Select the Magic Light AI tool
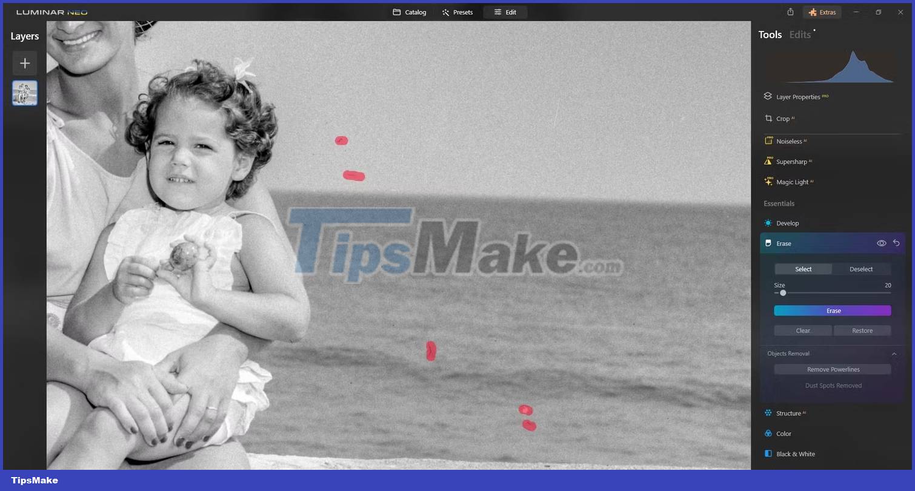 [x=794, y=182]
